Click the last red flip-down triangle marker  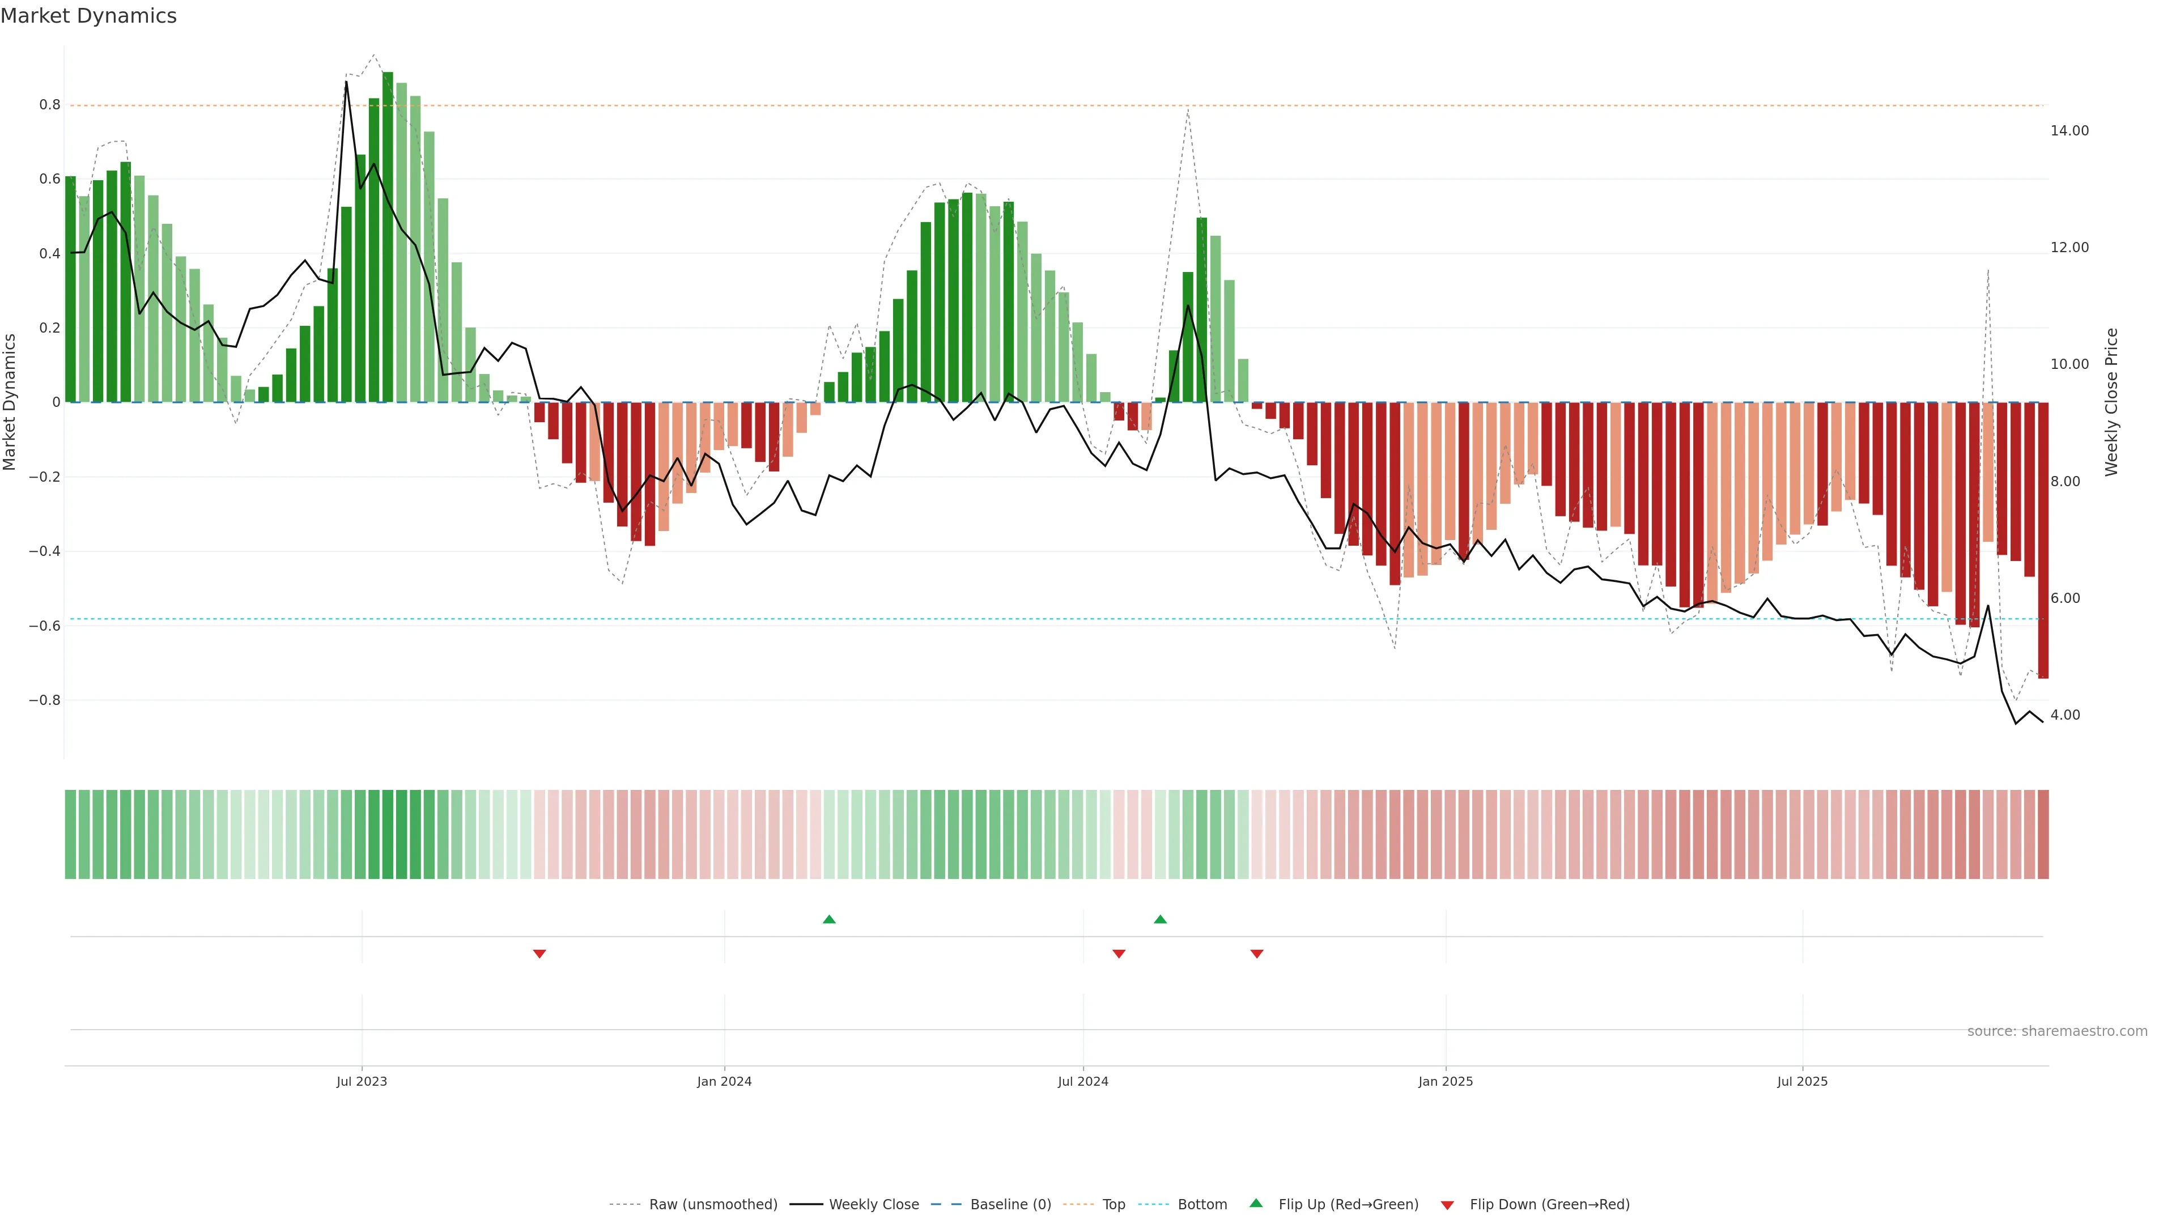[1256, 954]
